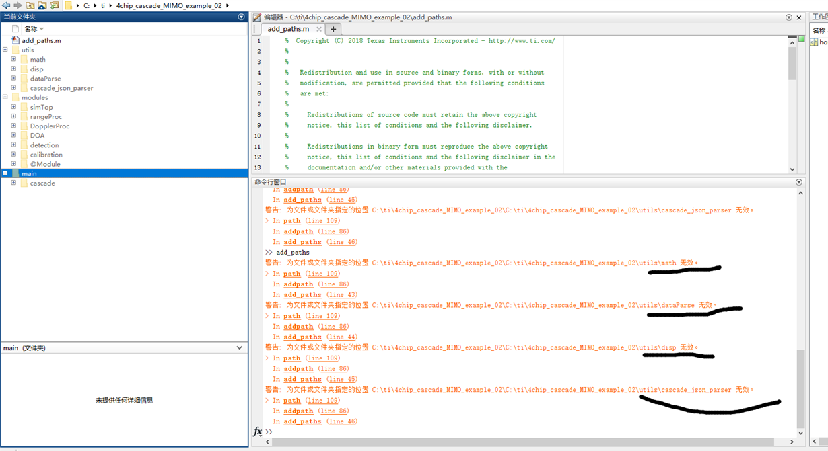
Task: Add a new editor tab with plus button
Action: 333,29
